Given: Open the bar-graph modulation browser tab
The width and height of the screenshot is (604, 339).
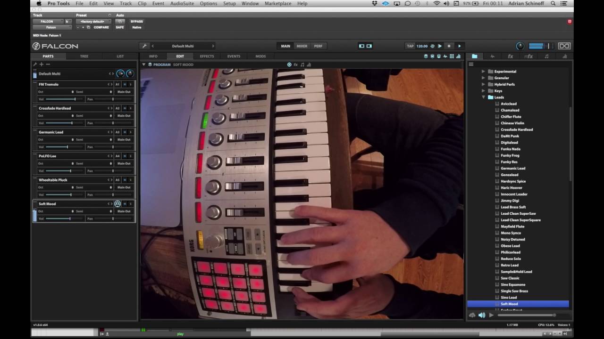Looking at the screenshot, I should (x=564, y=56).
